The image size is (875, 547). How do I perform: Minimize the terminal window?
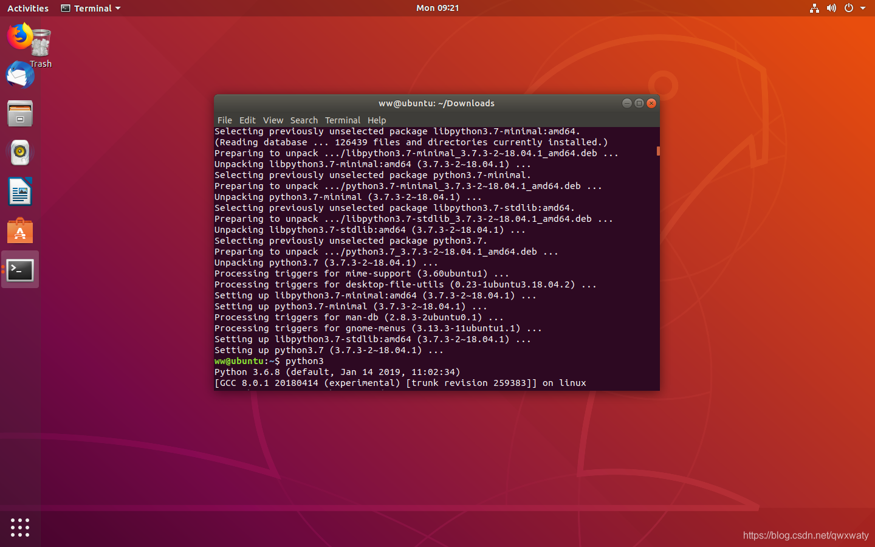click(x=627, y=103)
